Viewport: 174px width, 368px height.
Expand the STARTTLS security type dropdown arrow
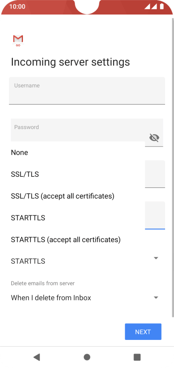coord(156,258)
